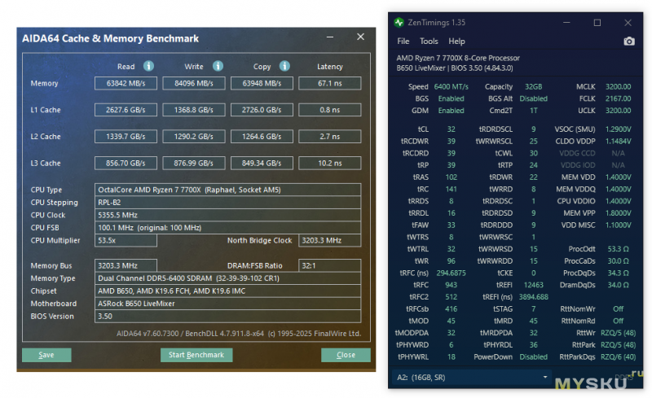652x398 pixels.
Task: Close the ZenTimings window from its title bar
Action: pos(628,23)
